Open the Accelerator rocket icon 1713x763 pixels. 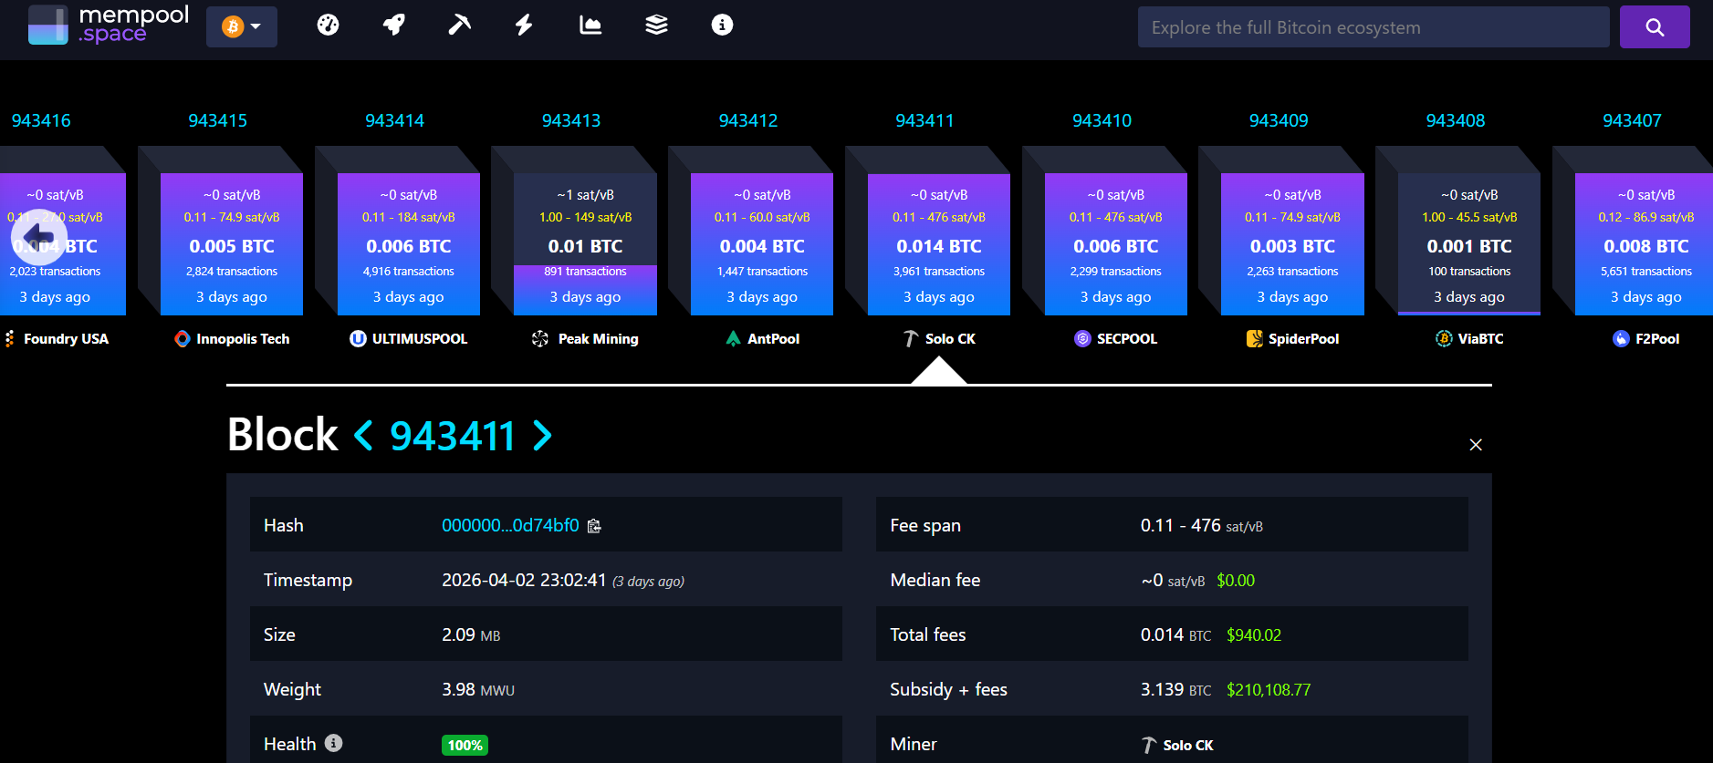[x=393, y=26]
